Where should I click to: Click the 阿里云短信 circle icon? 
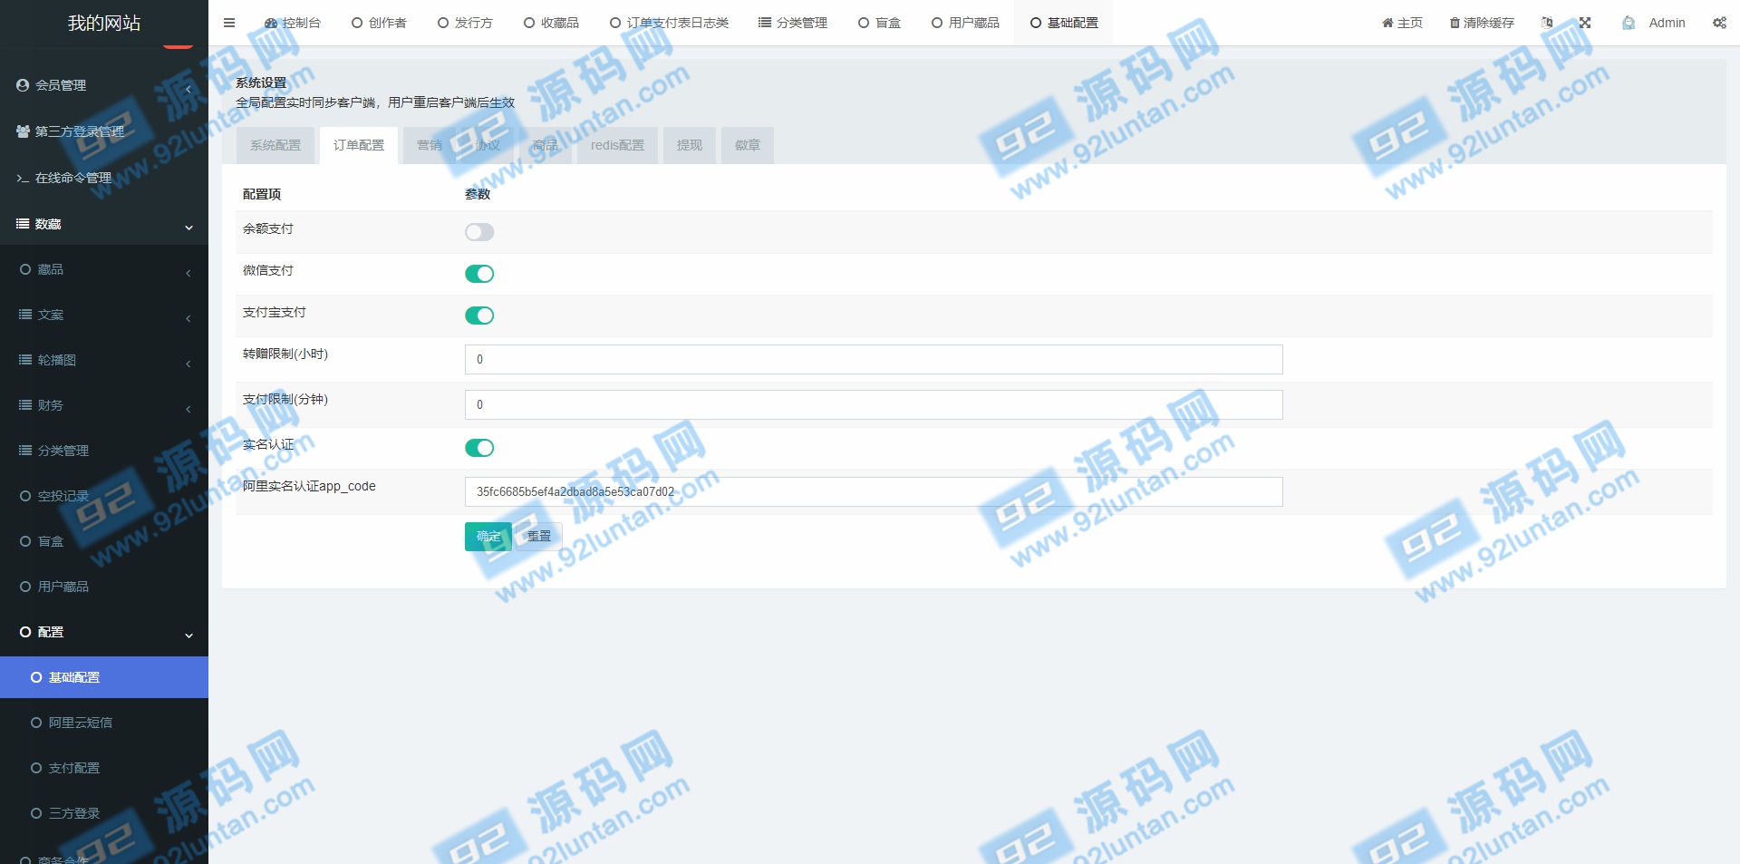pyautogui.click(x=36, y=723)
